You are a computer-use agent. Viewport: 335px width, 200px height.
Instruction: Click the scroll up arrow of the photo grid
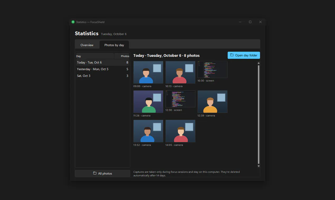[259, 63]
